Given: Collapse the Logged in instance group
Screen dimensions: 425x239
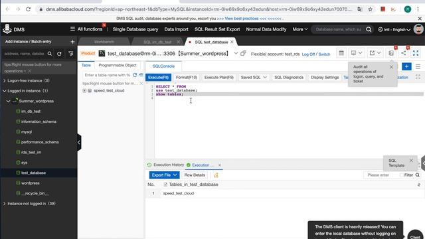Looking at the screenshot, I should click(5, 91).
